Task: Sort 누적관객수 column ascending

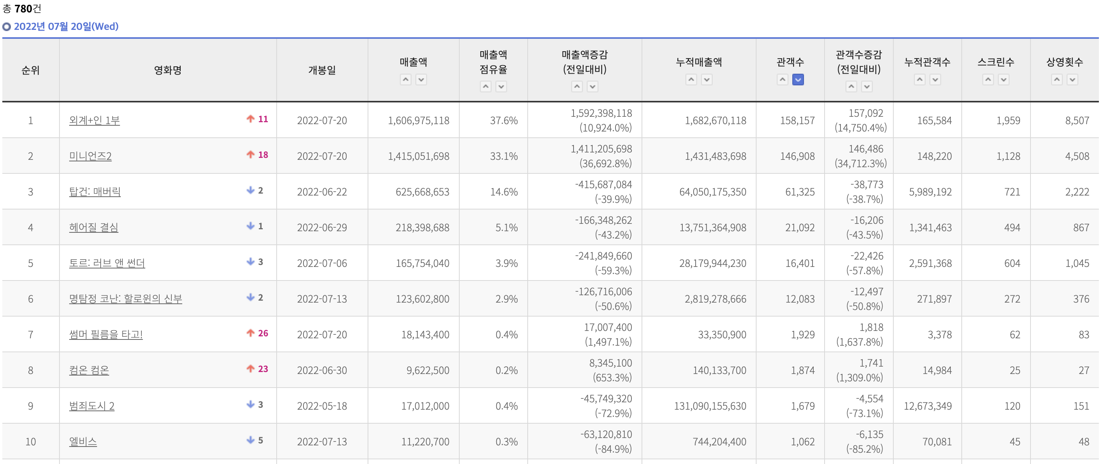Action: (919, 80)
